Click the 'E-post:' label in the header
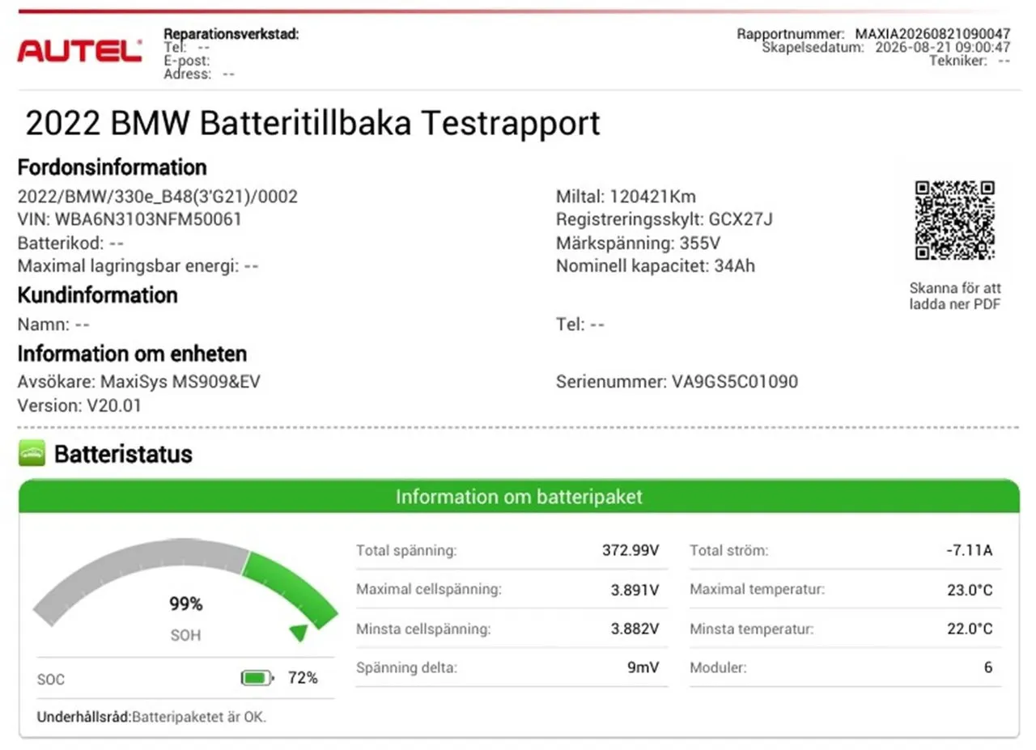Image resolution: width=1036 pixels, height=750 pixels. [187, 61]
